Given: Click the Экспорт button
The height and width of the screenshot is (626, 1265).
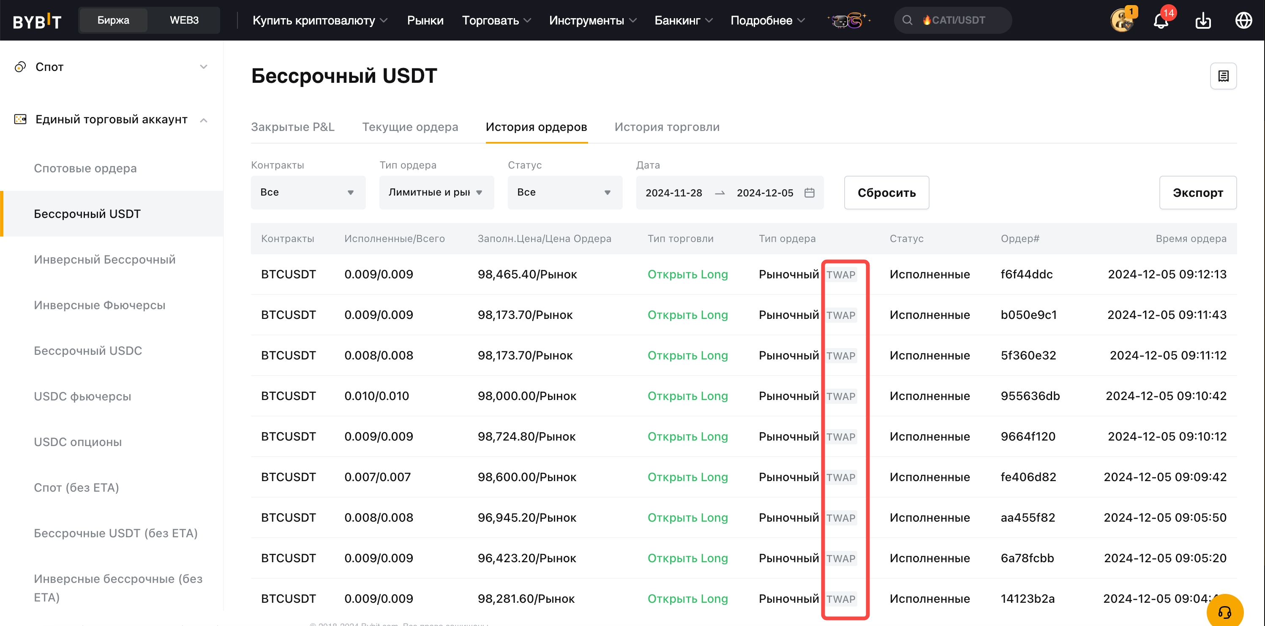Looking at the screenshot, I should (x=1197, y=193).
